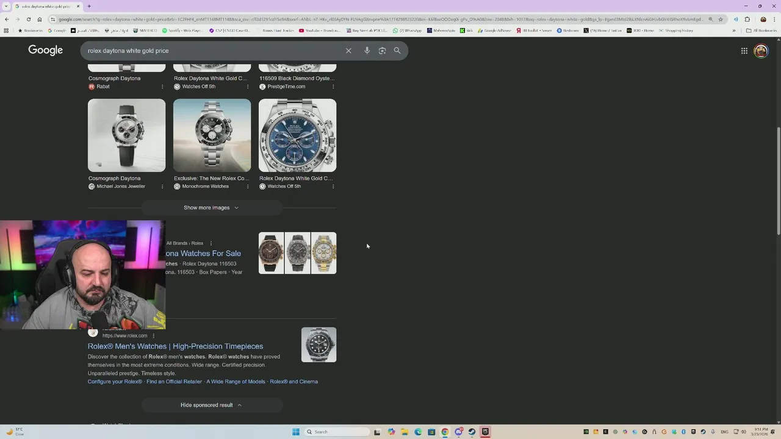Click the browser address bar URL
This screenshot has height=439, width=781.
click(381, 19)
